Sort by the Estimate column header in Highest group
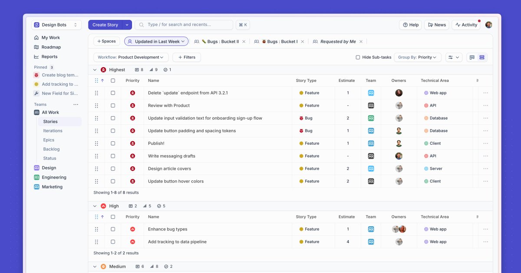The height and width of the screenshot is (273, 521). tap(346, 81)
